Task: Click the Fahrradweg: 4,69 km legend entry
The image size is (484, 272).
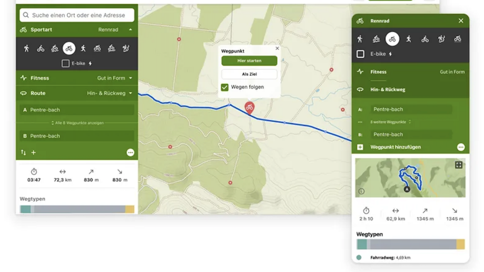Action: (384, 257)
